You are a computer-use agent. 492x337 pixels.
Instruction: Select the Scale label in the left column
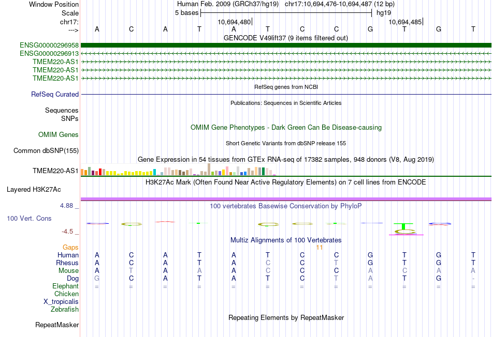70,13
